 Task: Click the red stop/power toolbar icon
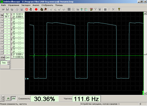27,9
